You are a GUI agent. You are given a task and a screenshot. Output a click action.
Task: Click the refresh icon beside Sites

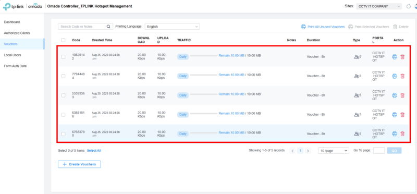409,6
